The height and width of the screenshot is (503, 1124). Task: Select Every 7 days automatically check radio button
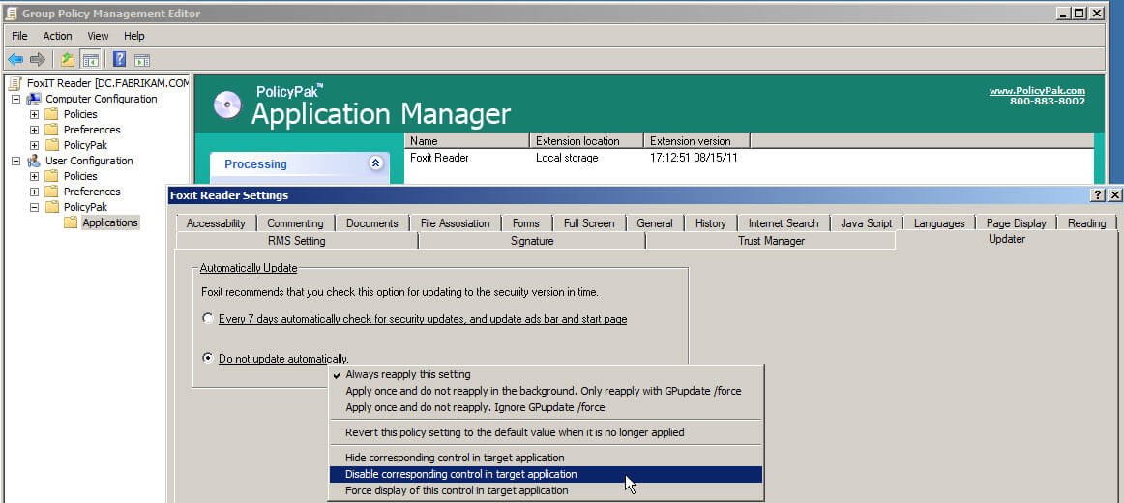click(208, 319)
